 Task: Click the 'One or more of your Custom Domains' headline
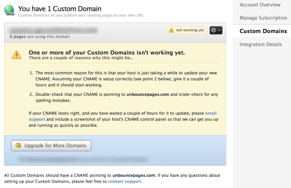pos(107,53)
